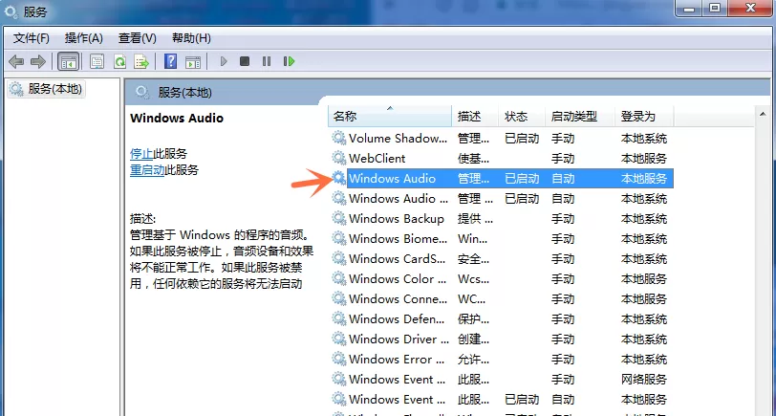Image resolution: width=776 pixels, height=416 pixels.
Task: Click 创建... description of Windows Driver
Action: tap(473, 339)
